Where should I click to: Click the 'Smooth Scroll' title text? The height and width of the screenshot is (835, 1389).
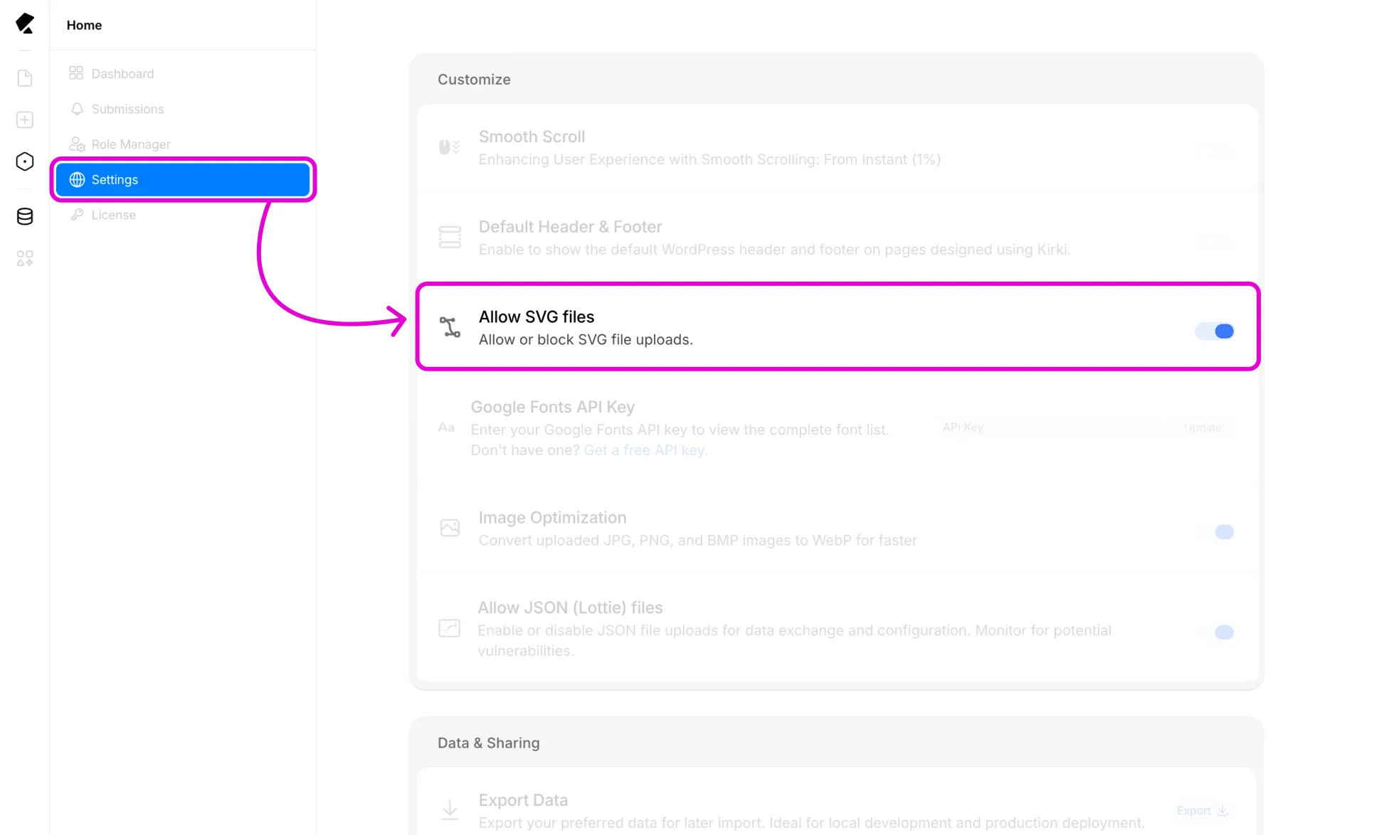pyautogui.click(x=532, y=137)
